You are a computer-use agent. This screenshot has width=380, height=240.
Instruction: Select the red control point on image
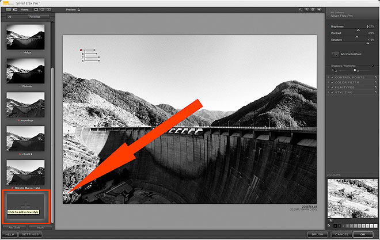(x=81, y=50)
